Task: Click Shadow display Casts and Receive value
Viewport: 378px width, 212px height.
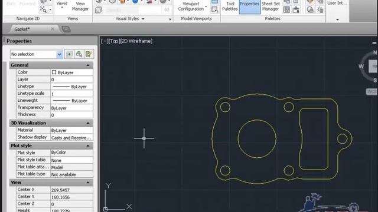Action: click(71, 137)
